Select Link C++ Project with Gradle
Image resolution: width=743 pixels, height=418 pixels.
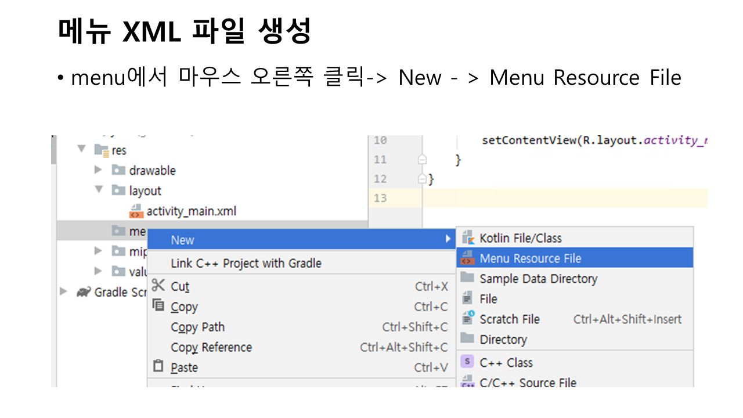pos(246,263)
